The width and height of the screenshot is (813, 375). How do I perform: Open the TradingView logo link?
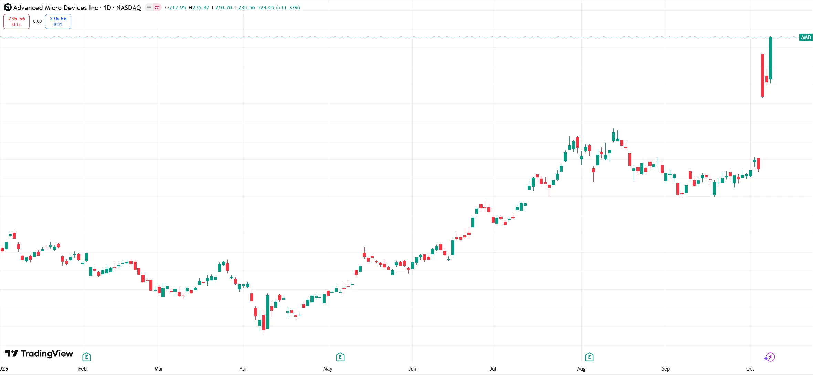(39, 354)
